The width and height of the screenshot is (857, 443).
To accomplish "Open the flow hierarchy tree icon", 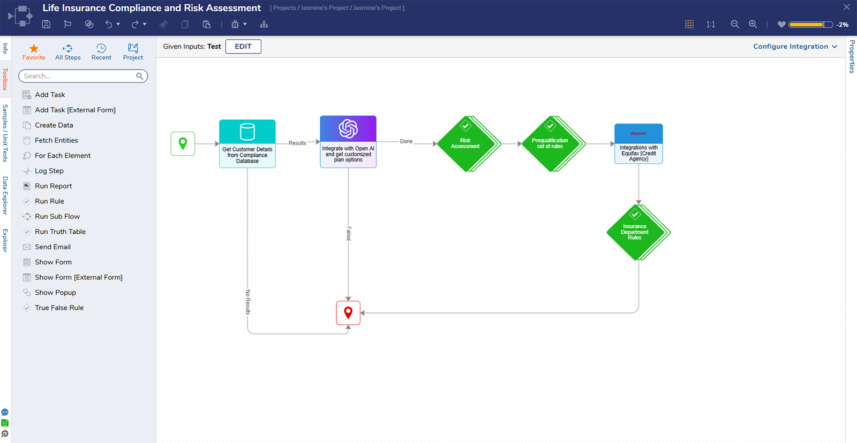I will pos(264,24).
